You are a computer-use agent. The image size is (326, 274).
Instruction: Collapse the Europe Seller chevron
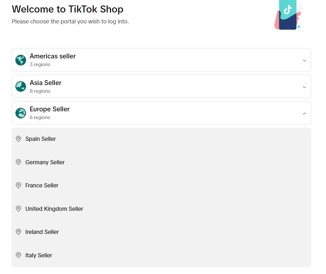pyautogui.click(x=304, y=113)
